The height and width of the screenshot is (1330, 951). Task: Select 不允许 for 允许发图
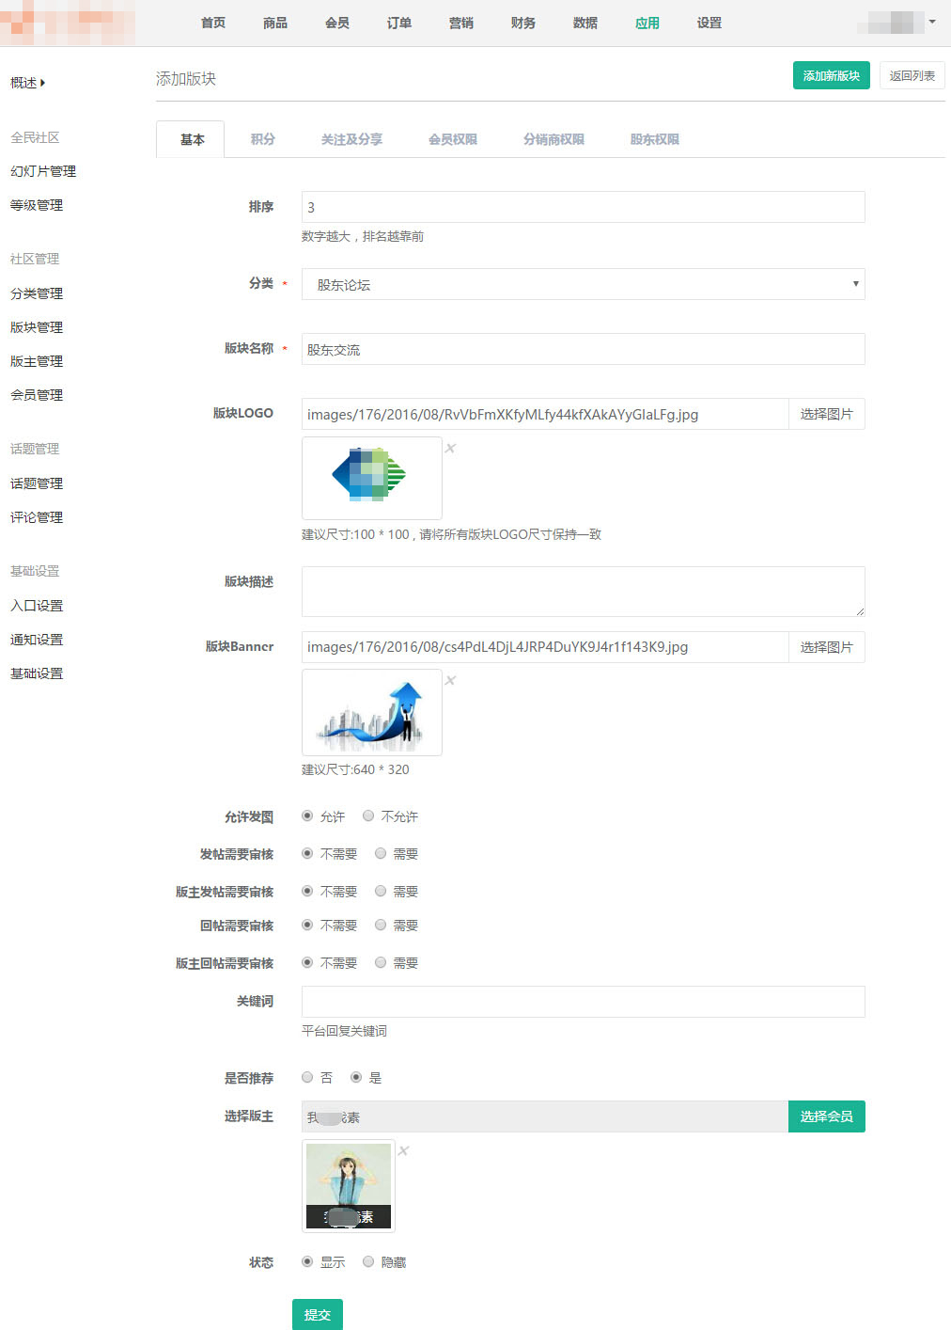tap(368, 815)
